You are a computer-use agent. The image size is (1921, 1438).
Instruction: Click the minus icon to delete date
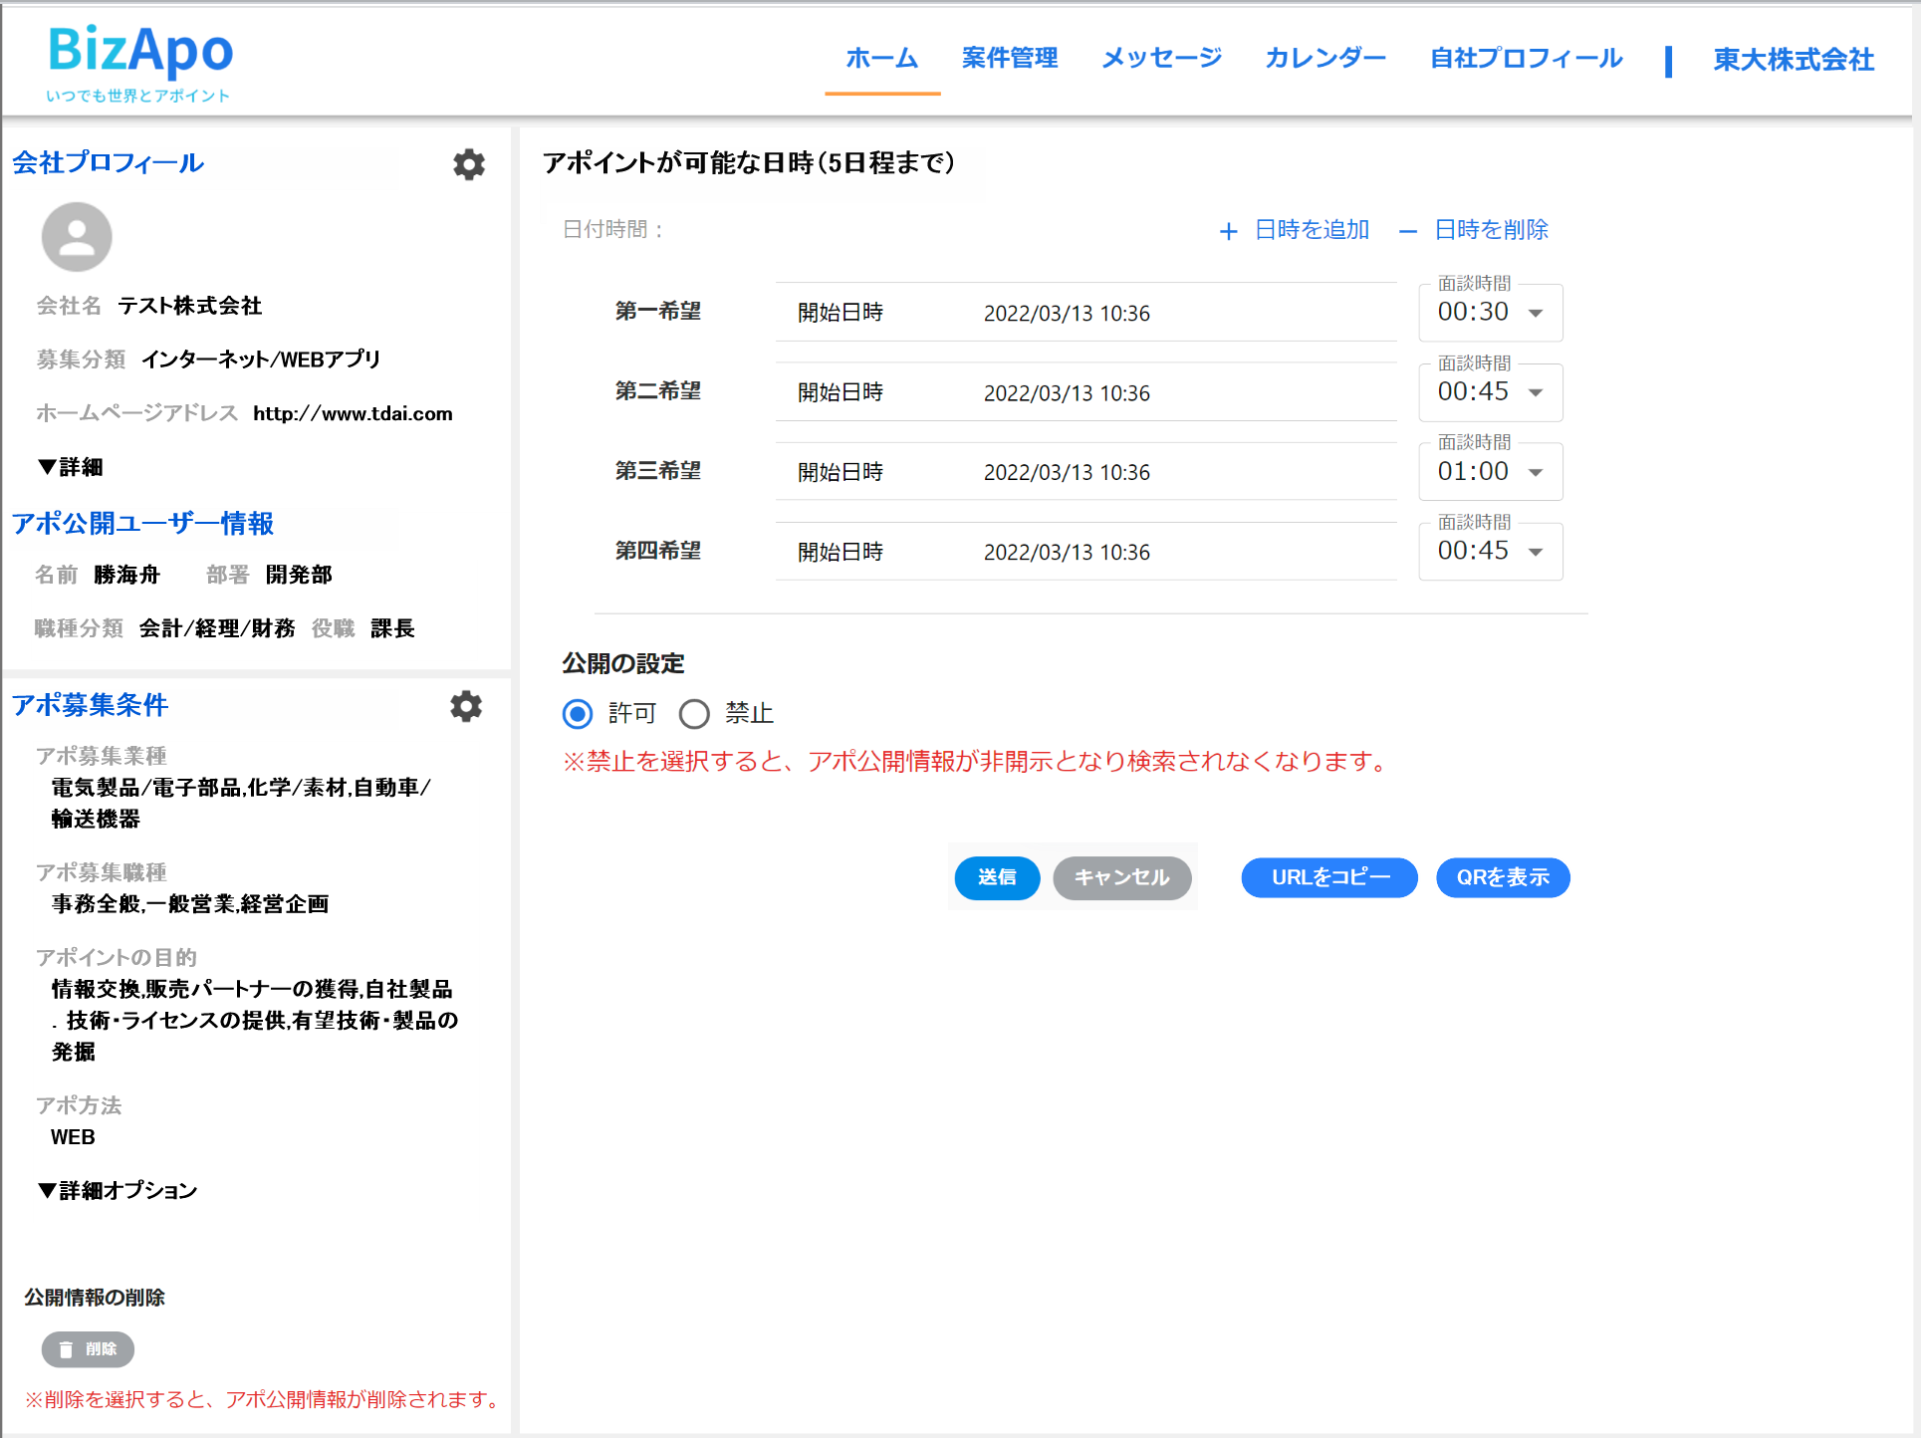1407,231
